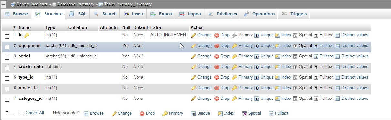Click the red Drop icon for equipment row
Viewport: 391px width, 120px height.
[217, 46]
